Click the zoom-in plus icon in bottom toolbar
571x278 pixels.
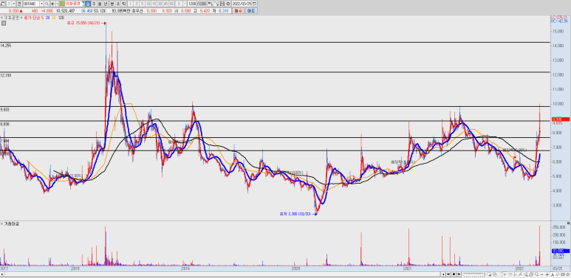tap(547, 274)
